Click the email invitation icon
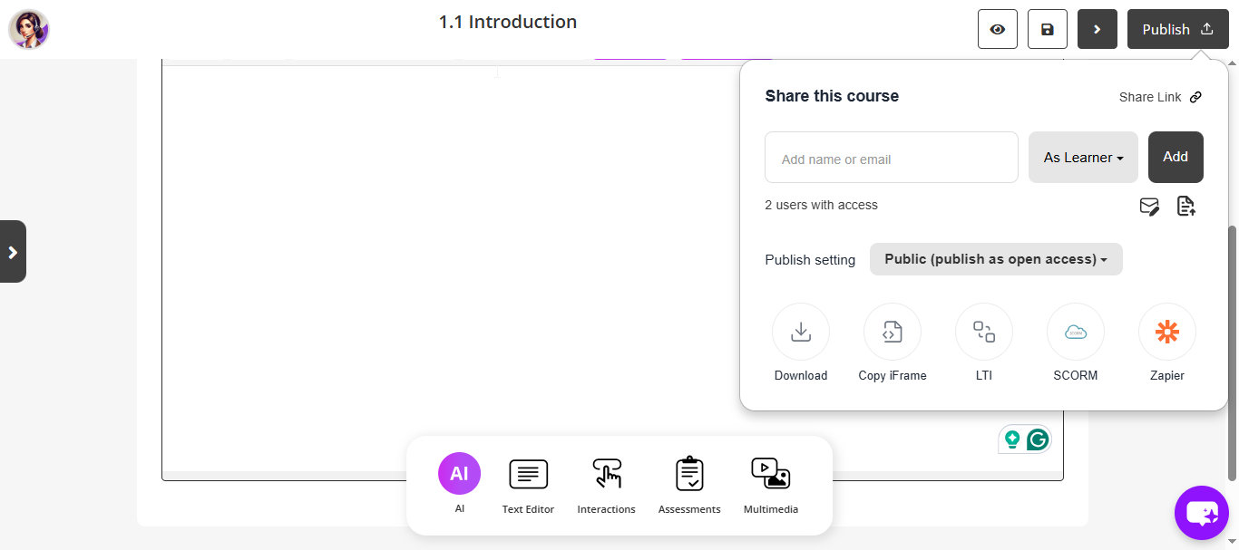Image resolution: width=1239 pixels, height=550 pixels. [x=1149, y=207]
